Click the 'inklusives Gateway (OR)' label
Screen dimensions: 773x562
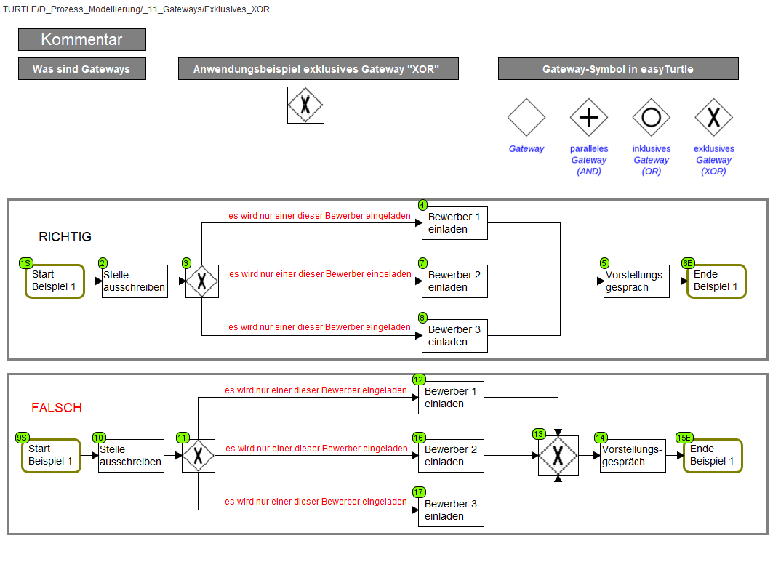(x=652, y=160)
